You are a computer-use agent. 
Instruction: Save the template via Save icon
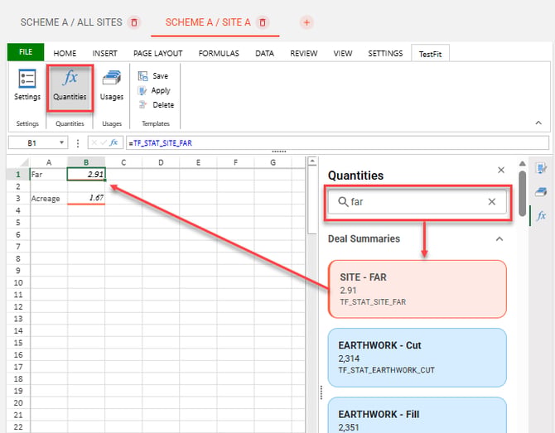(x=153, y=75)
